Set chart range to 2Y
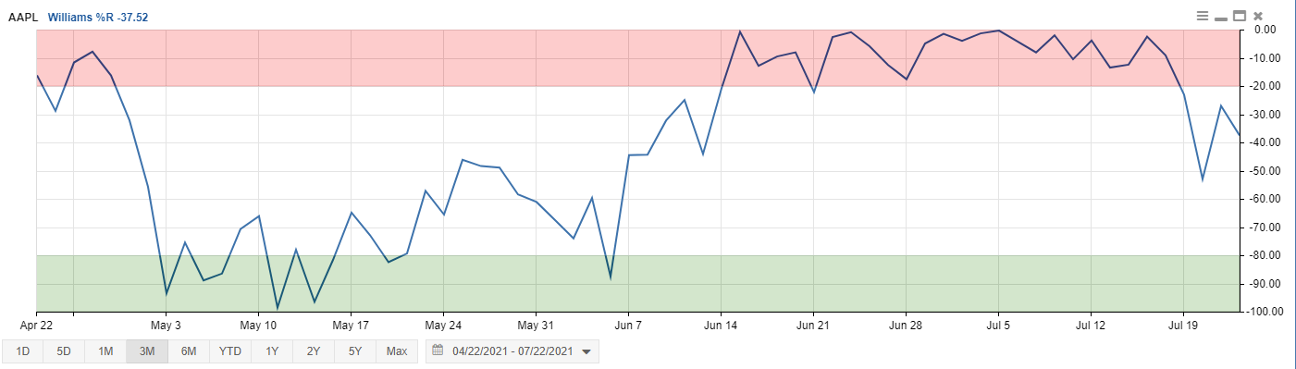Image resolution: width=1296 pixels, height=369 pixels. pos(314,351)
